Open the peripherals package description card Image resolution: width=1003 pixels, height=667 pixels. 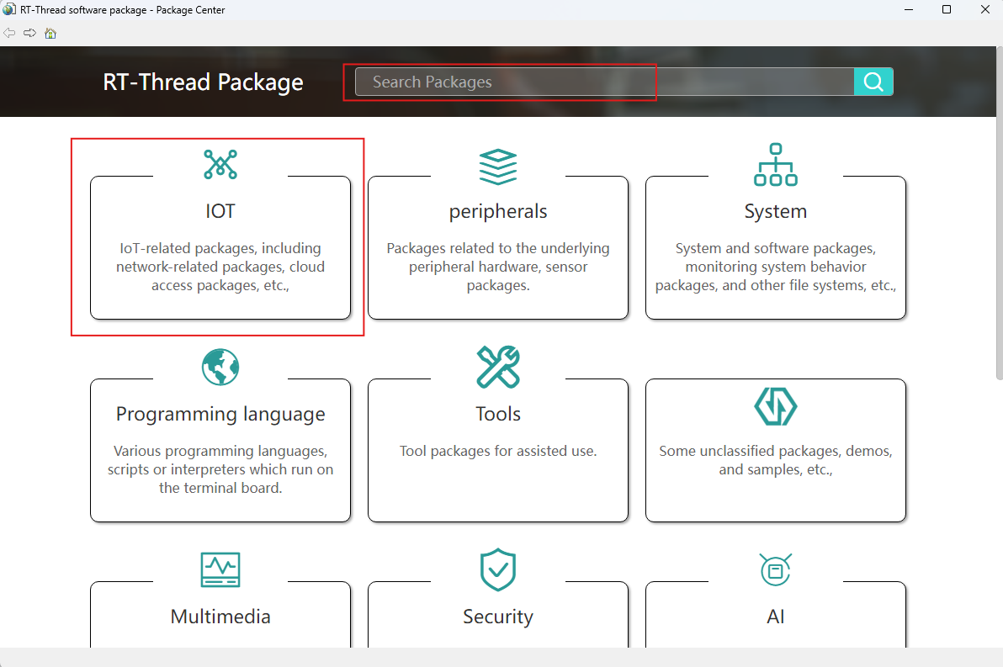click(x=498, y=267)
